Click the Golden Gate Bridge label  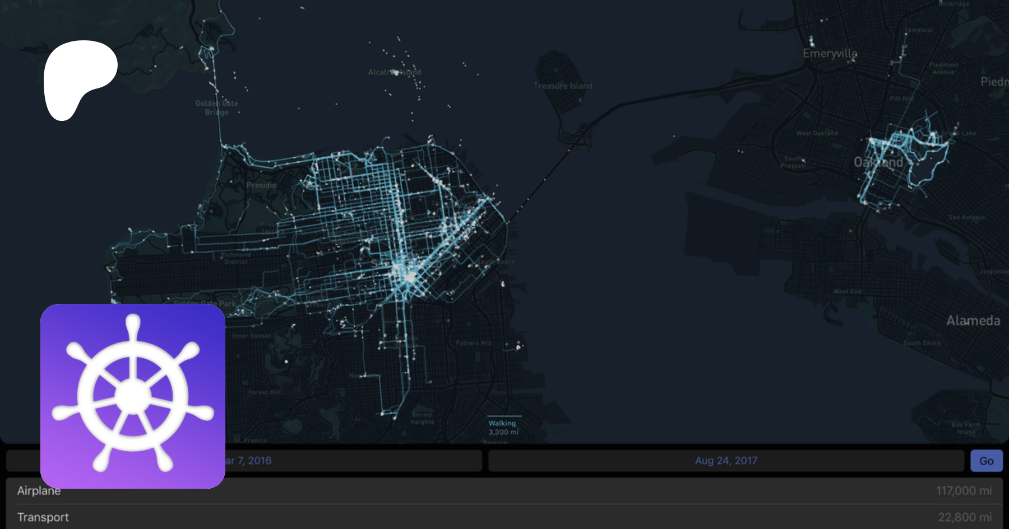coord(217,107)
